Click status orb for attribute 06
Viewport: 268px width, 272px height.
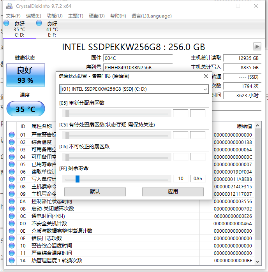point(12,172)
